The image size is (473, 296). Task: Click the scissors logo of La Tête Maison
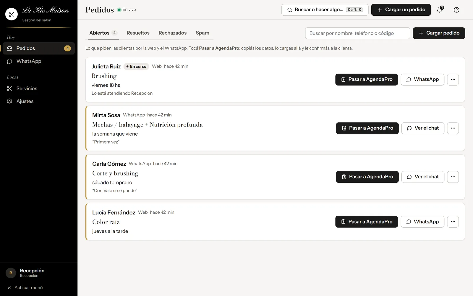(12, 14)
